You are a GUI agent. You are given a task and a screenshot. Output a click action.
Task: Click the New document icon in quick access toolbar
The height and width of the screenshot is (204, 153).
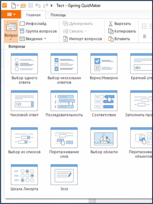(x=13, y=6)
